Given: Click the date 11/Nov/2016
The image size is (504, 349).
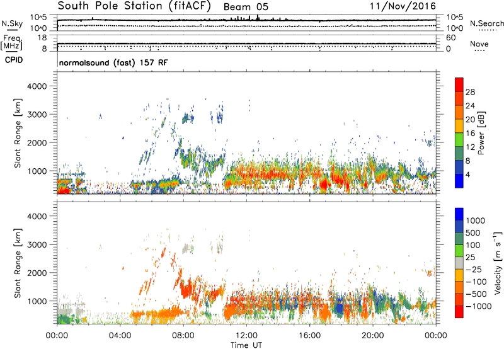Looking at the screenshot, I should click(x=403, y=6).
